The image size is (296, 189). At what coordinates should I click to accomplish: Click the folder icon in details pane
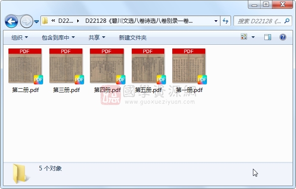click(20, 174)
